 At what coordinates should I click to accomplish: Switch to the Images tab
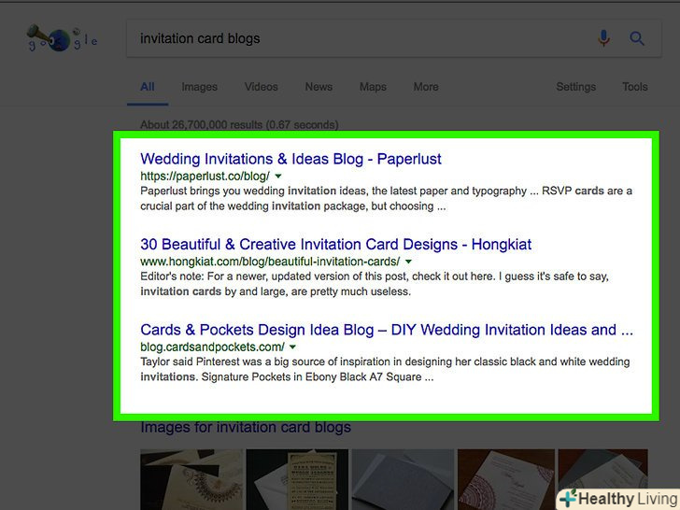click(199, 87)
